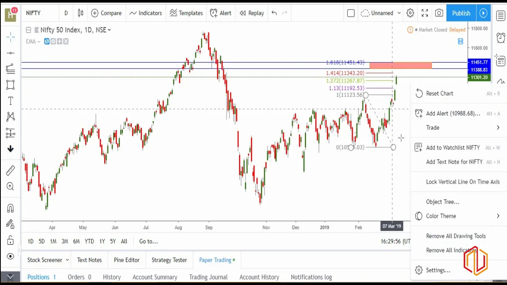The image size is (507, 285).
Task: Select the Text annotation tool
Action: click(x=11, y=101)
